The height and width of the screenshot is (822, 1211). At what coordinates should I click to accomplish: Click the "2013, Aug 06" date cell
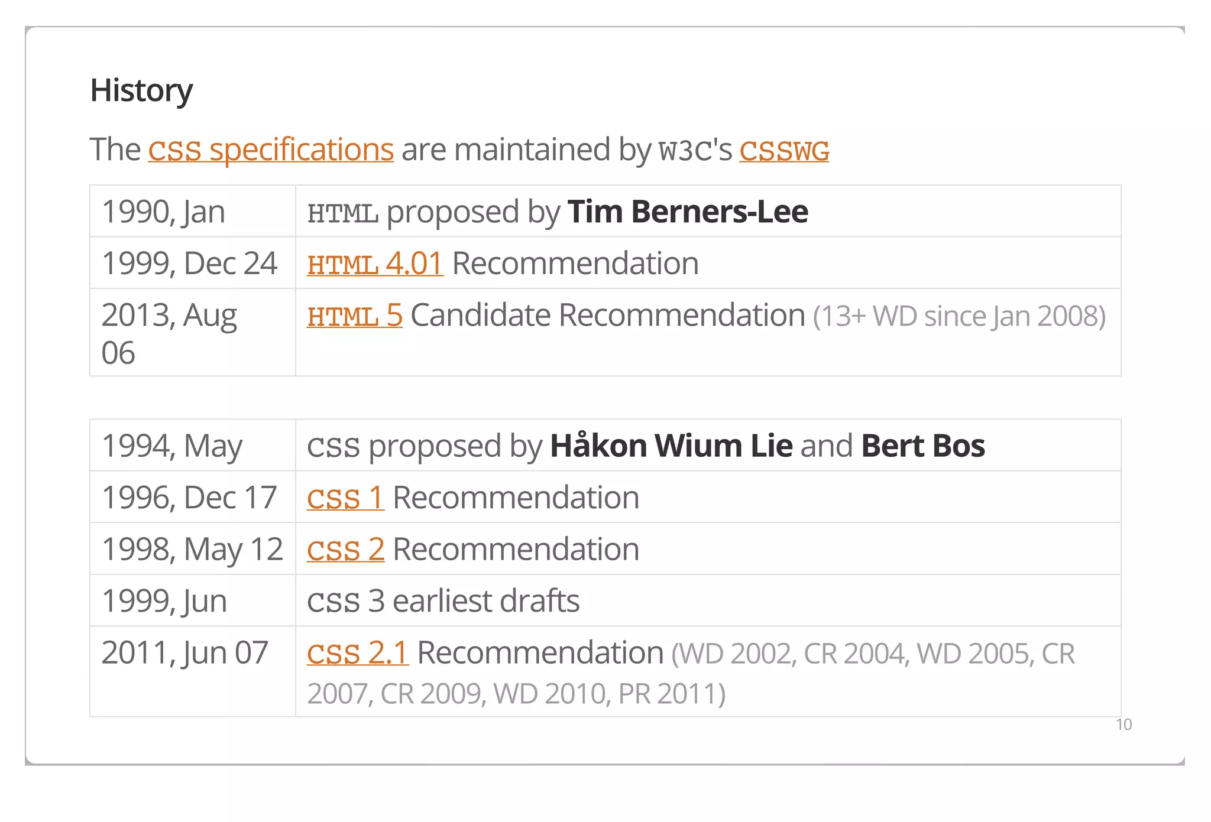coord(169,333)
